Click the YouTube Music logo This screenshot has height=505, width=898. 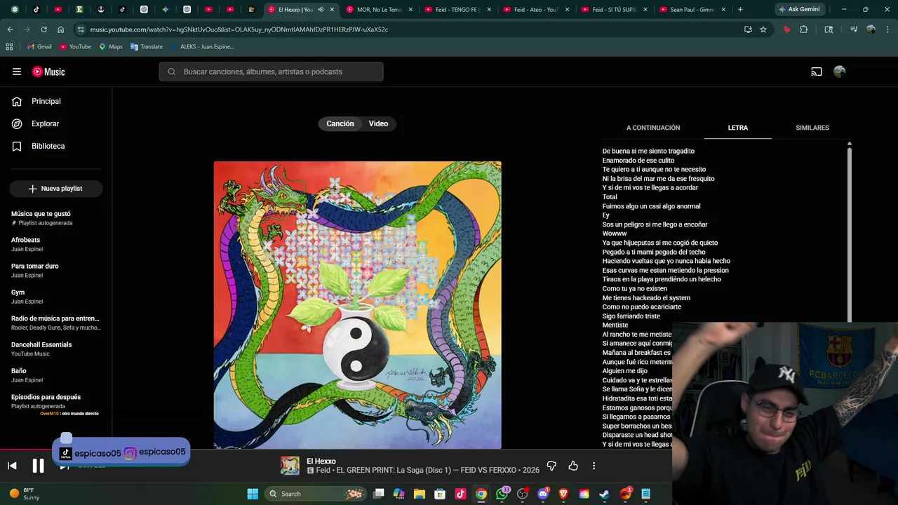[48, 72]
